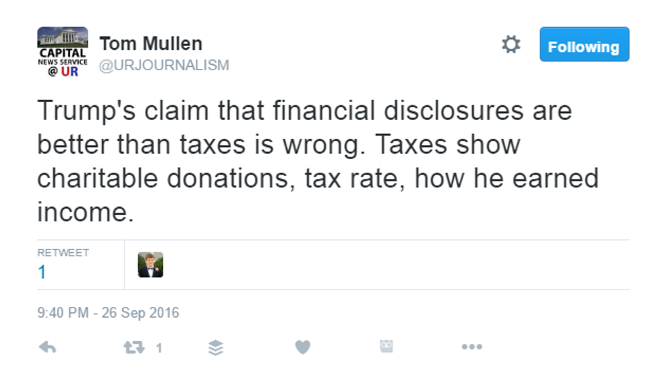This screenshot has height=371, width=661.
Task: Like the tweet with the heart icon
Action: click(303, 347)
